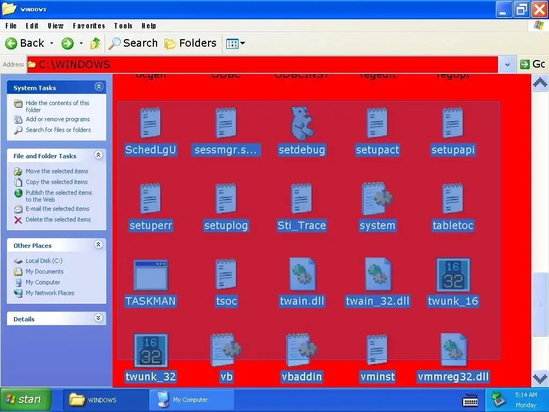Select the setuplog file icon

pyautogui.click(x=226, y=198)
